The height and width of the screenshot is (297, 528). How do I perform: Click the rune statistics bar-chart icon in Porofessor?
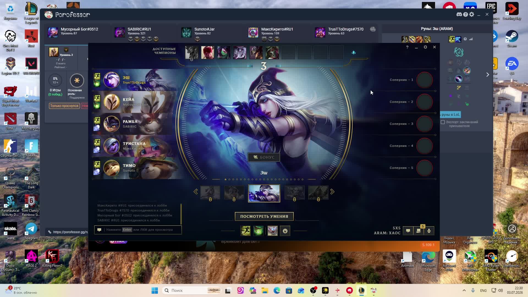(x=471, y=39)
